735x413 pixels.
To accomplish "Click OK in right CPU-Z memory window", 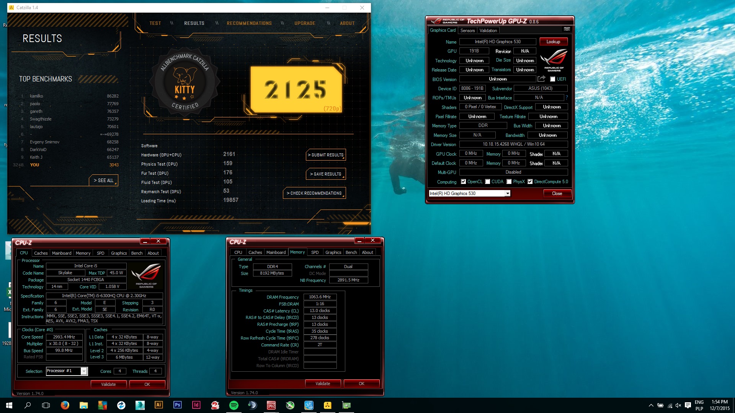I will [x=361, y=384].
